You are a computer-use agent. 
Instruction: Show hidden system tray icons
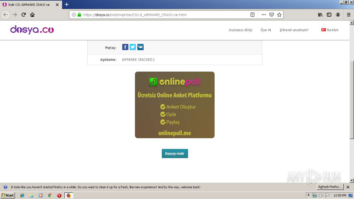click(308, 195)
